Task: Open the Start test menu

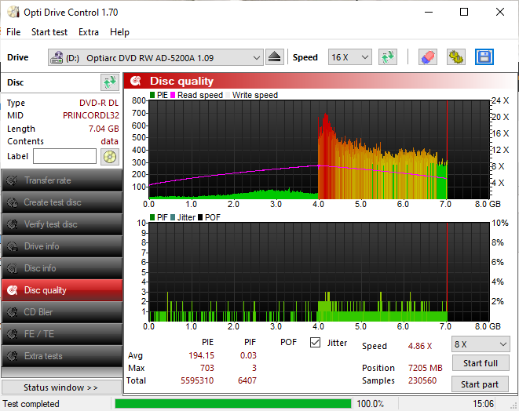Action: [49, 32]
